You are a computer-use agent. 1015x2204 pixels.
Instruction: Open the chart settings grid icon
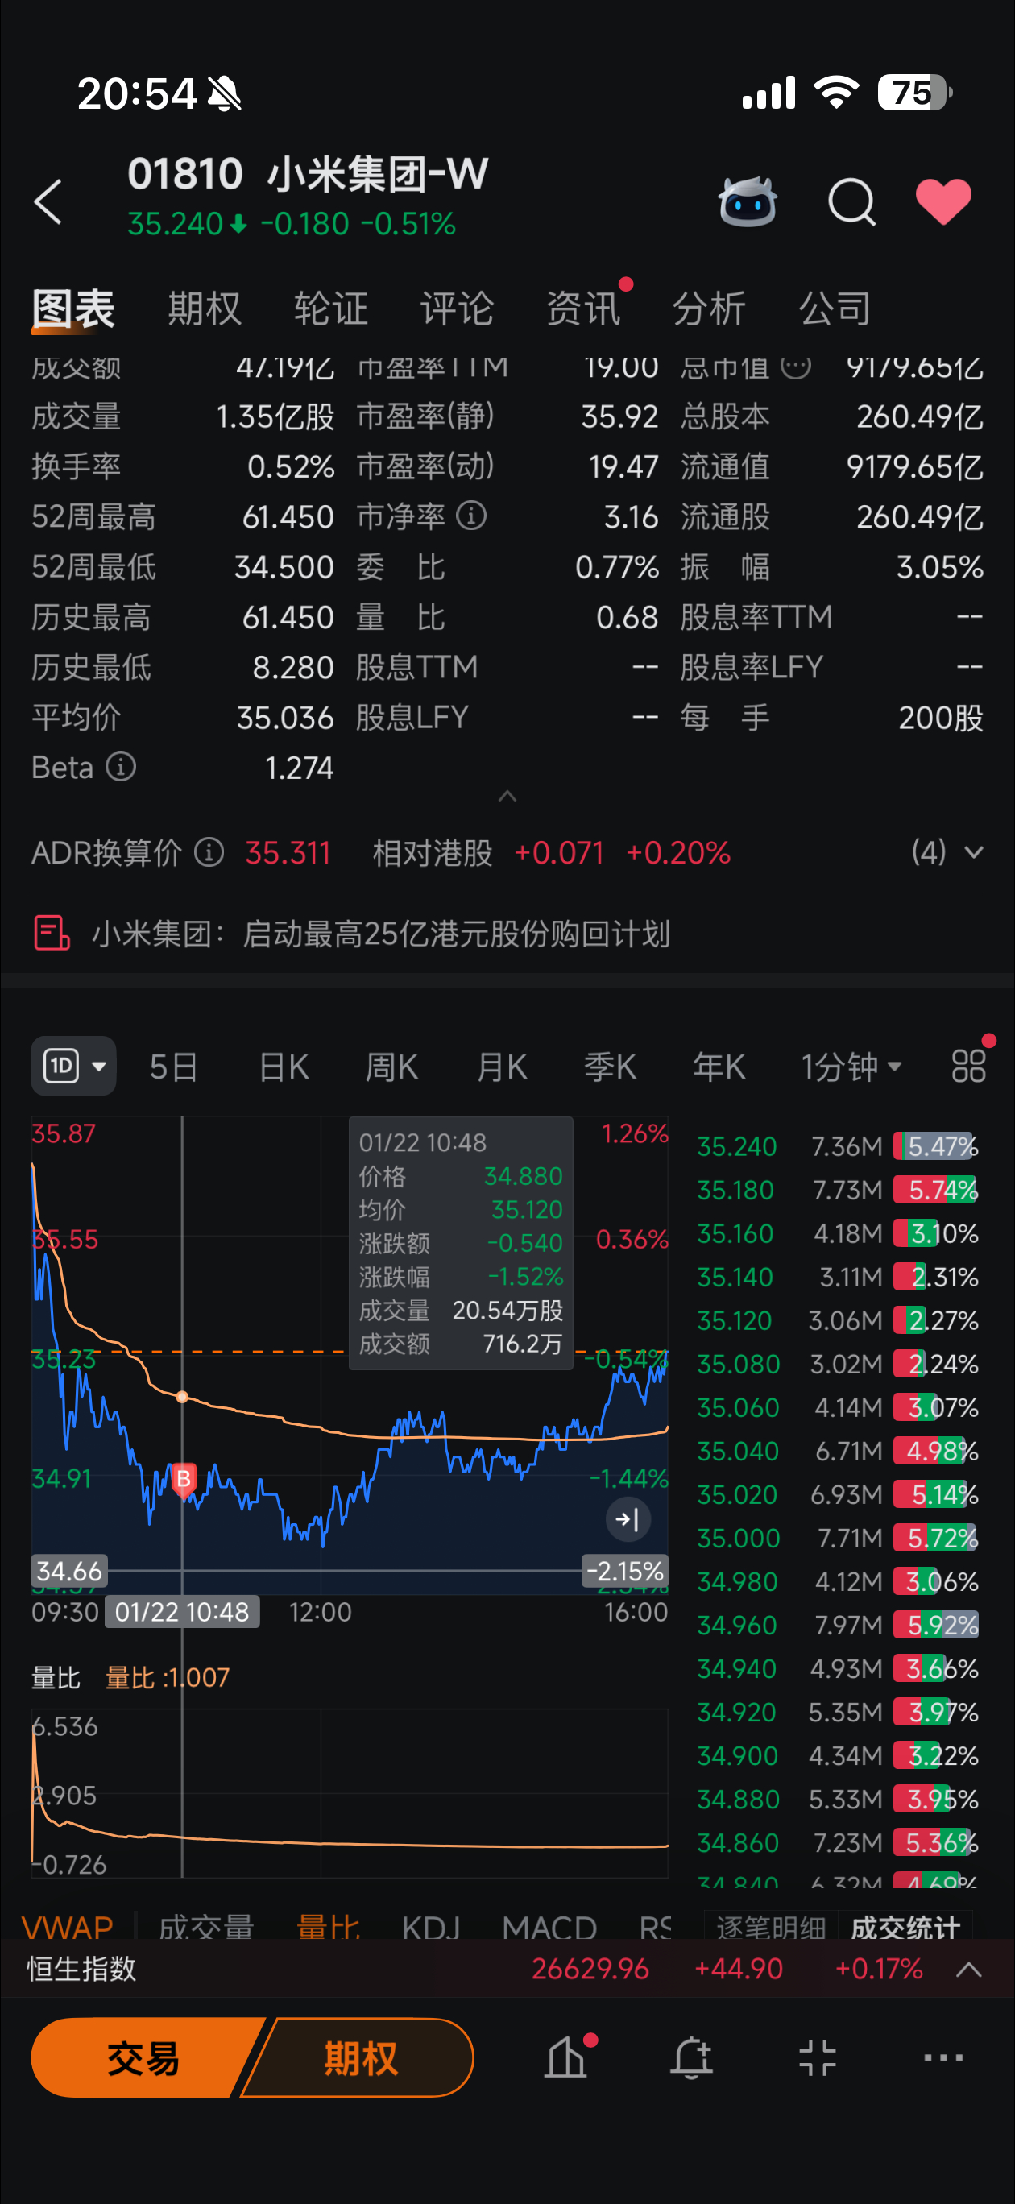click(969, 1066)
